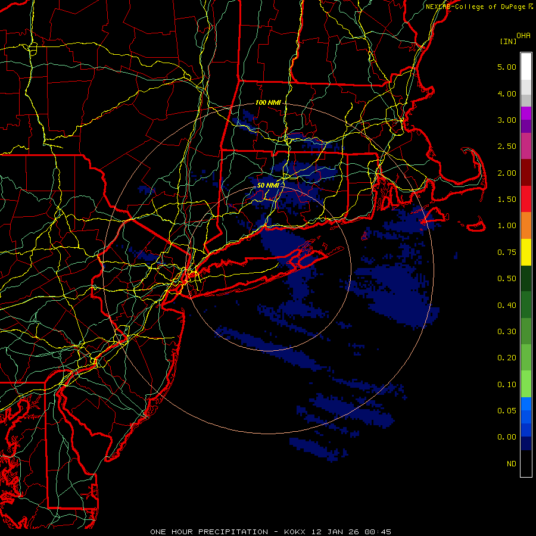Select the 2.00 legend value
The width and height of the screenshot is (536, 536).
tap(507, 173)
